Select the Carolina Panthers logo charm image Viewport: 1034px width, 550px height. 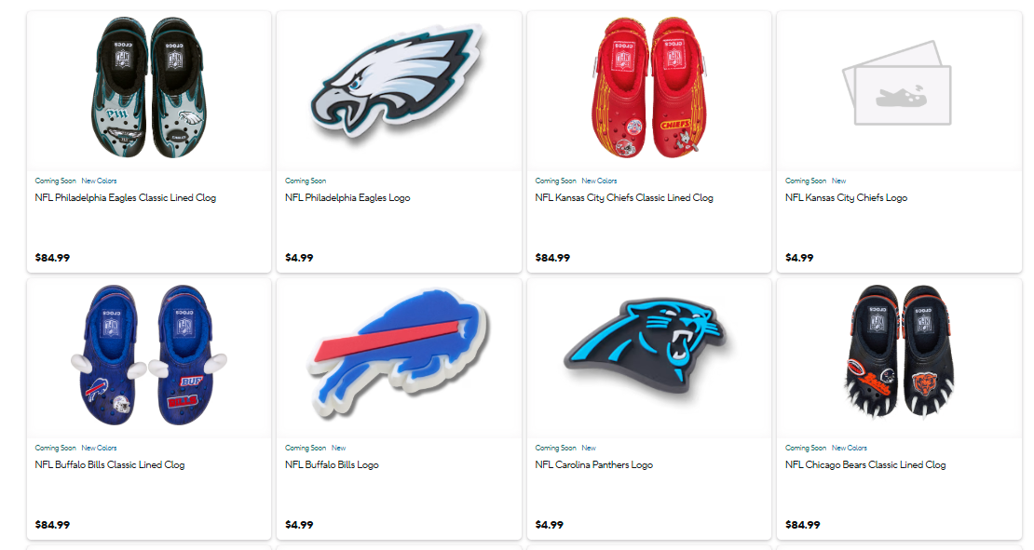pos(648,349)
